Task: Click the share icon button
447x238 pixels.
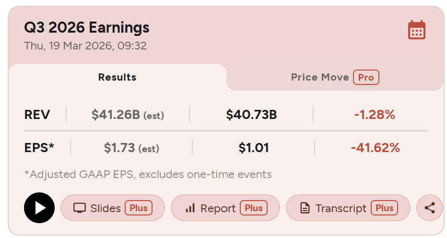Action: [x=430, y=208]
